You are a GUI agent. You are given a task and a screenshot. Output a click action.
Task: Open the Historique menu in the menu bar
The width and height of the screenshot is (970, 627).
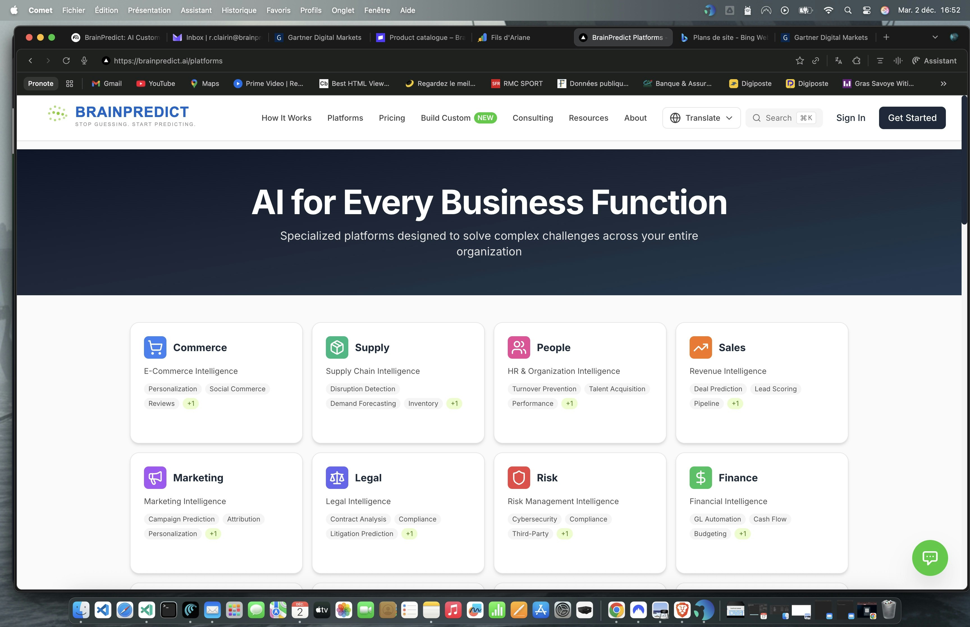click(239, 10)
